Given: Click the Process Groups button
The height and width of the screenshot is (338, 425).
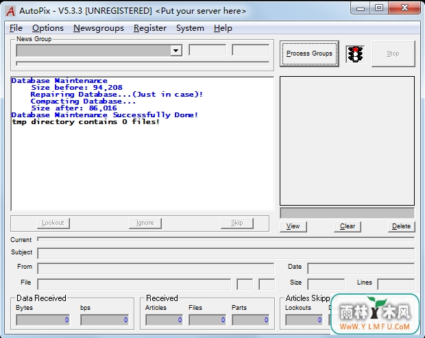Looking at the screenshot, I should point(309,53).
